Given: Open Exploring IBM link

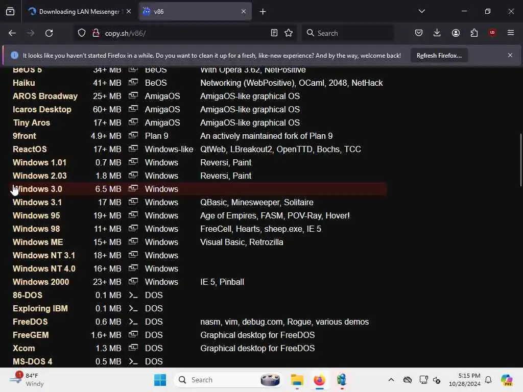Looking at the screenshot, I should click(x=40, y=309).
